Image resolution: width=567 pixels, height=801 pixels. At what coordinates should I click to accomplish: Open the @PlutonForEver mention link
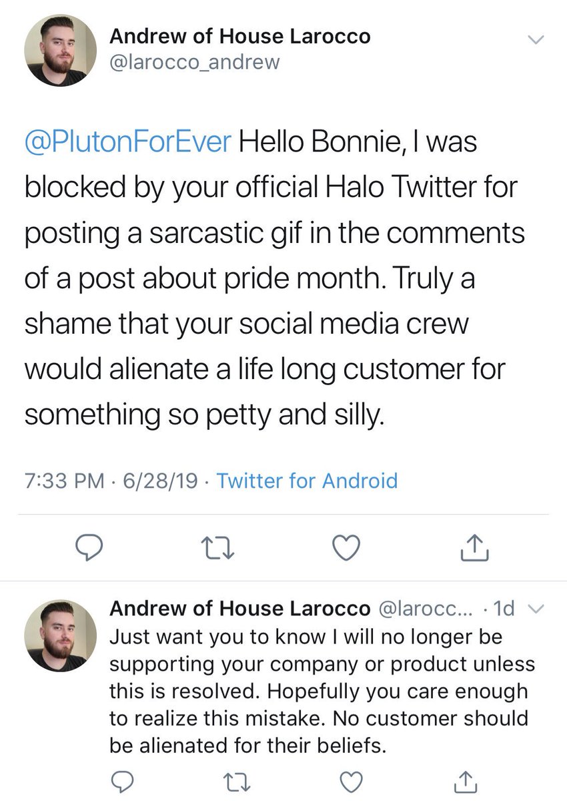[127, 144]
